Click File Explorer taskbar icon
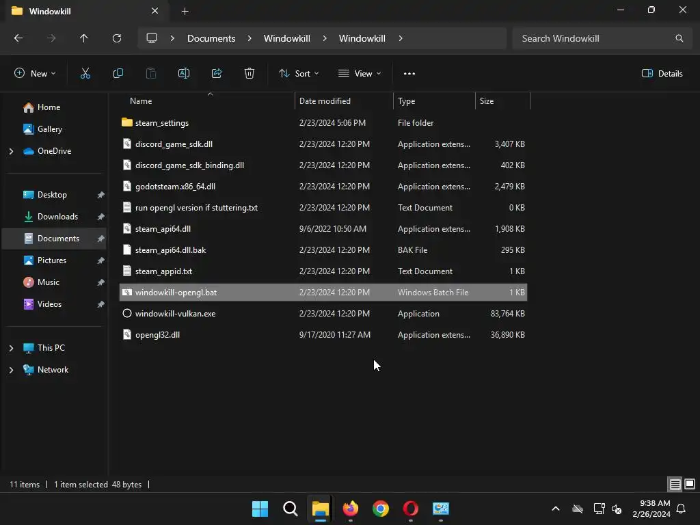 point(320,509)
